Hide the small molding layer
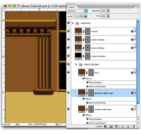Screen dimensions: 141x134 [69, 40]
